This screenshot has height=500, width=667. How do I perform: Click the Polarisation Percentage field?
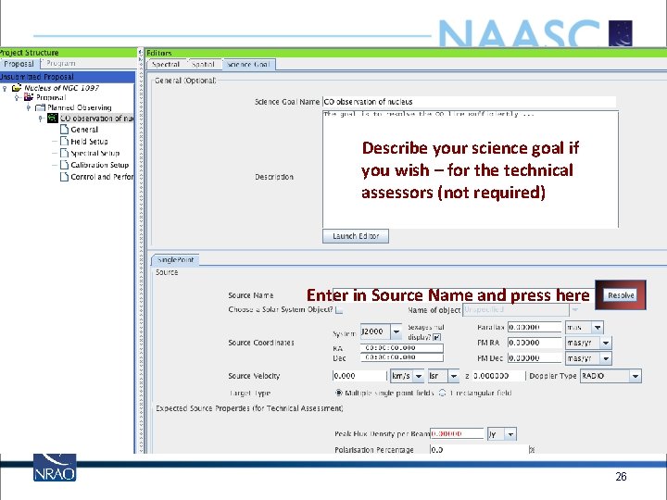coord(479,450)
